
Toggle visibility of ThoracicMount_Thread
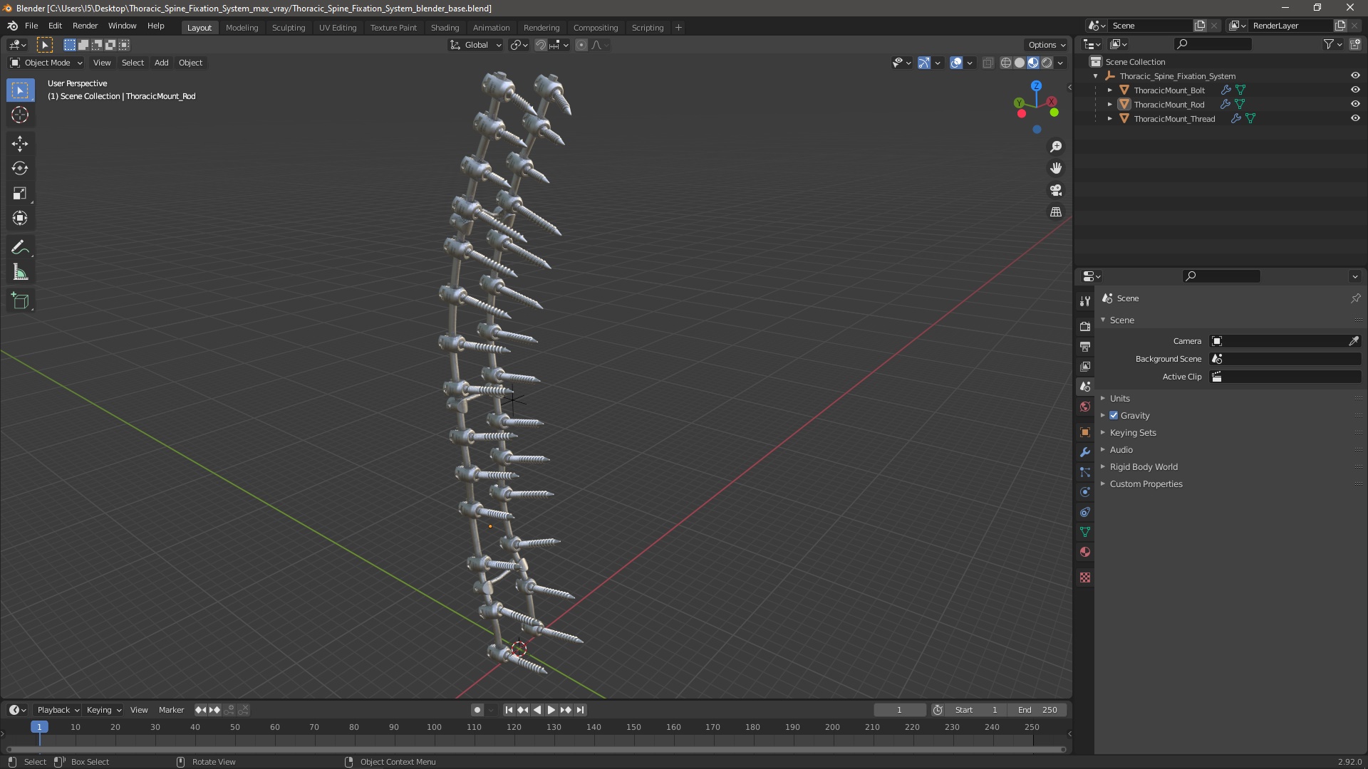[1355, 119]
